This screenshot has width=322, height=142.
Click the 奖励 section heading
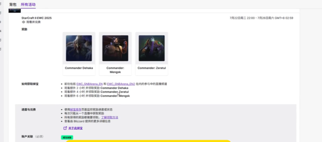pos(25,29)
